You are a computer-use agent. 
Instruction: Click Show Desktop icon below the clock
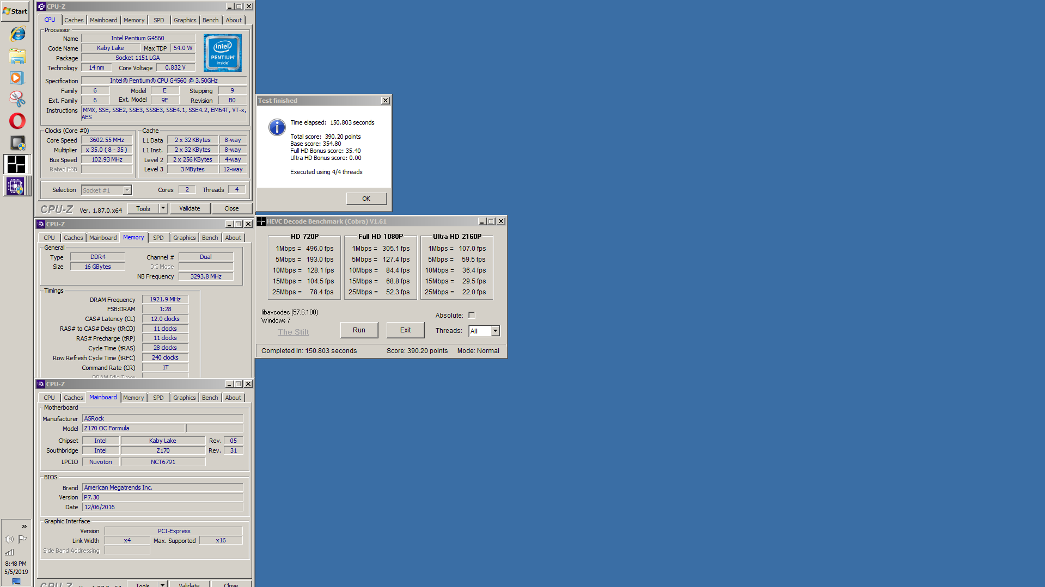[16, 582]
